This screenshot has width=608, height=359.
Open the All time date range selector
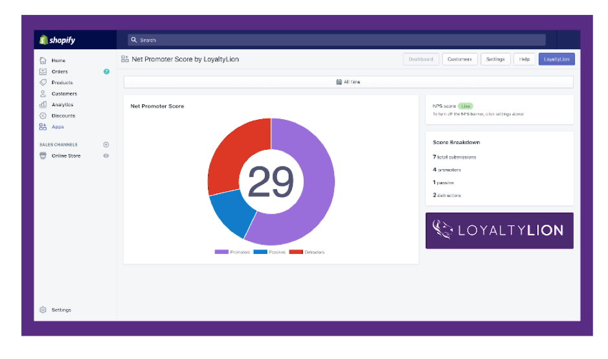[348, 82]
